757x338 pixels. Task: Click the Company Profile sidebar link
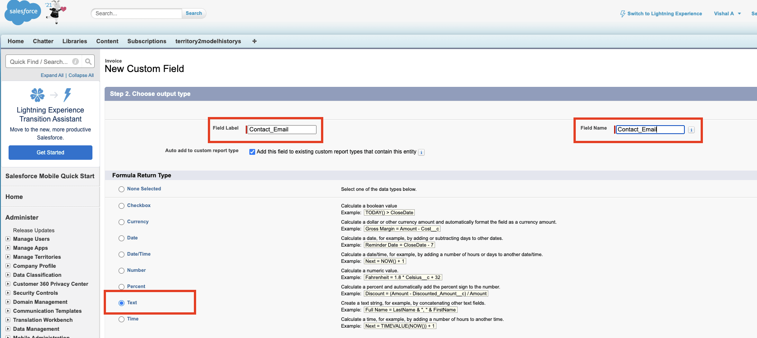point(35,266)
